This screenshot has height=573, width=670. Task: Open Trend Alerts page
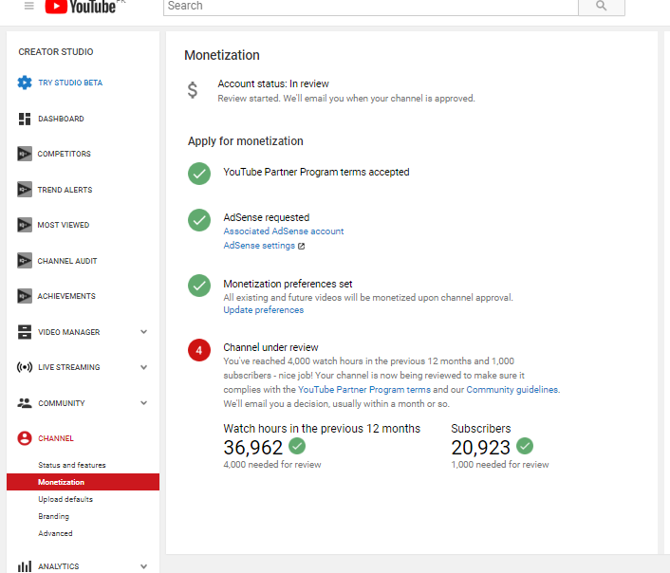point(65,190)
